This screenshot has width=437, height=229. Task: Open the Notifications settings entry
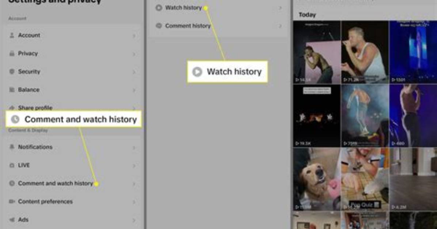[72, 147]
